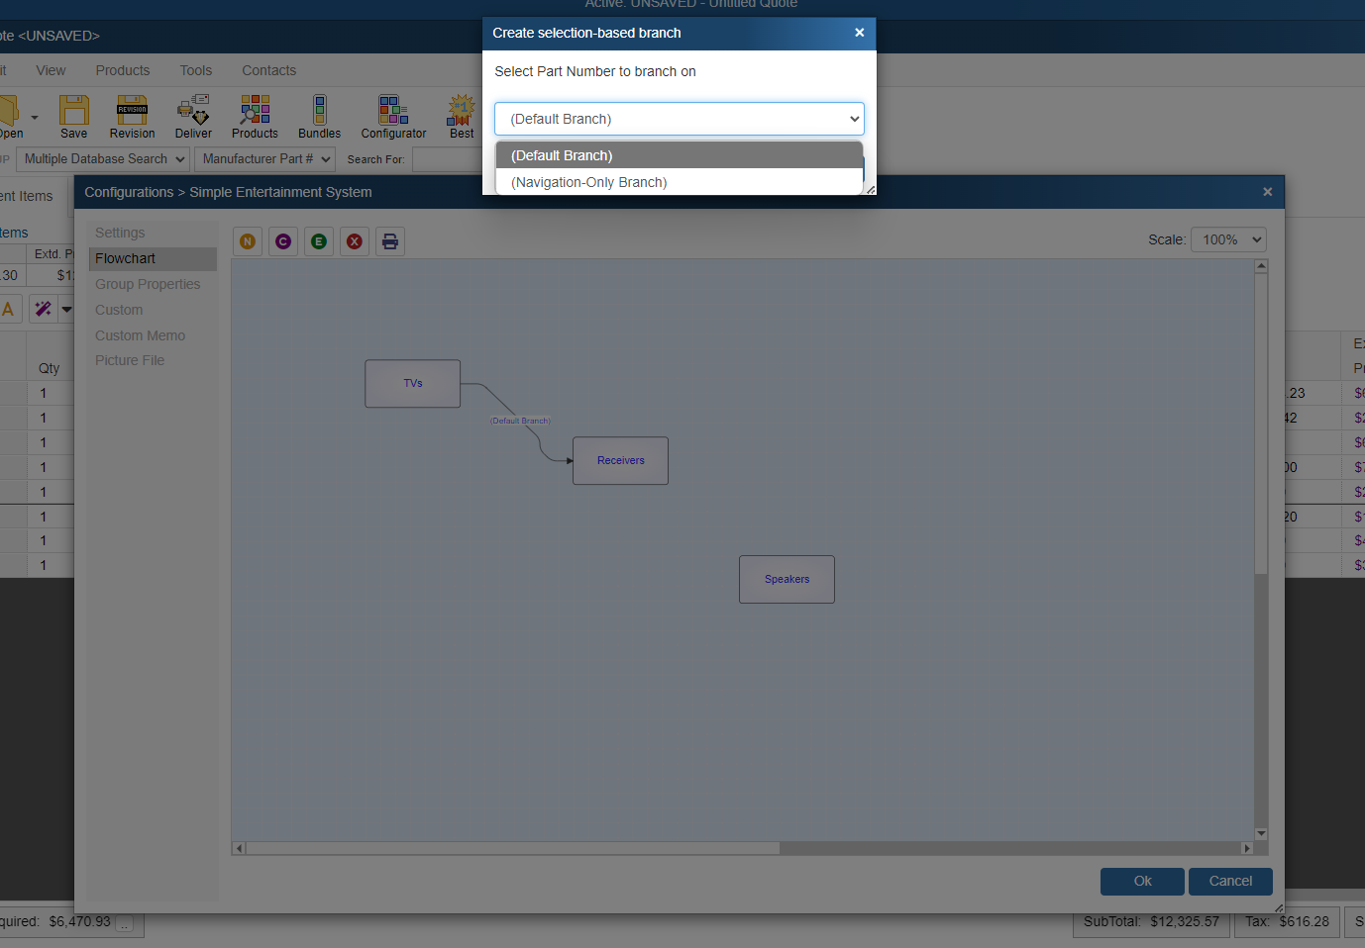Click the flowchart vertical scrollbar thumb
This screenshot has width=1365, height=948.
click(1261, 424)
